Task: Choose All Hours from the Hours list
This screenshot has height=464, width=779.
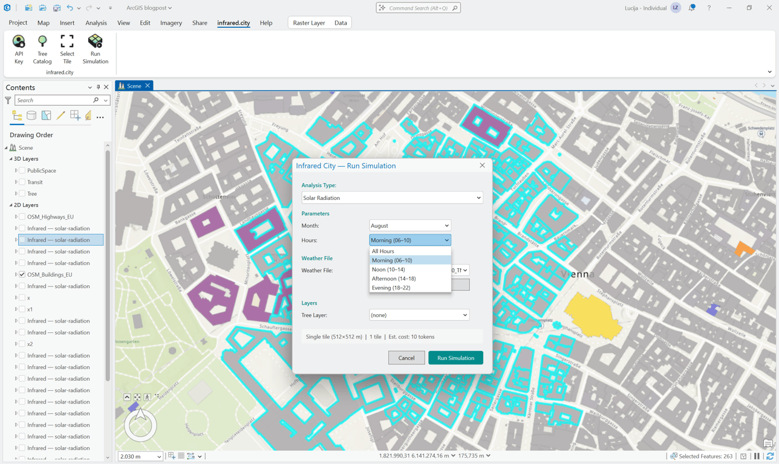Action: [x=410, y=251]
